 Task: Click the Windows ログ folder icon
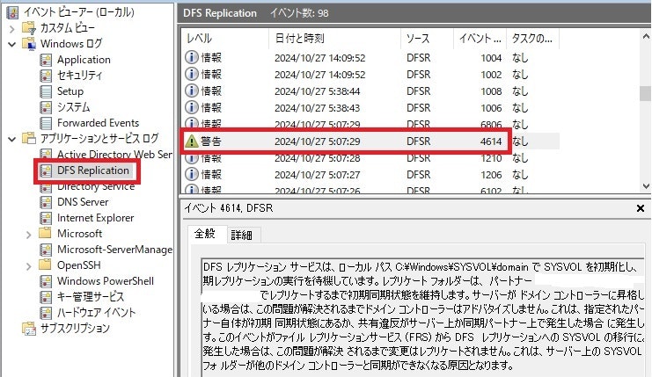pyautogui.click(x=29, y=44)
